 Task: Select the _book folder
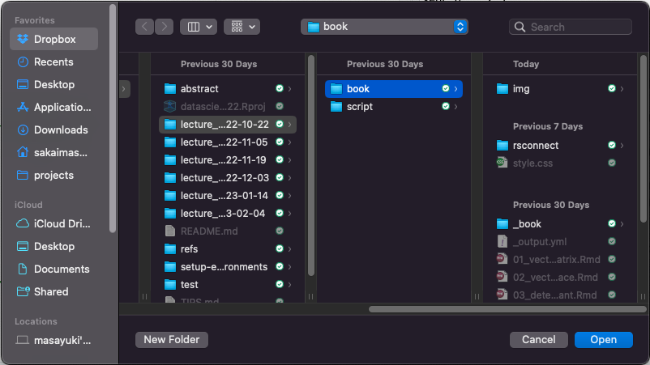(527, 224)
